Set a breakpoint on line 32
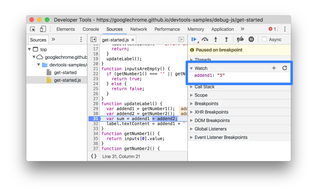 (x=95, y=124)
